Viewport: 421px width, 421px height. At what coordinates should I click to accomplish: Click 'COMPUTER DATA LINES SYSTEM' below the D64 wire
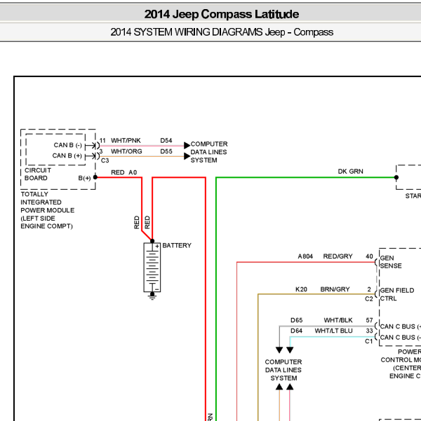283,370
